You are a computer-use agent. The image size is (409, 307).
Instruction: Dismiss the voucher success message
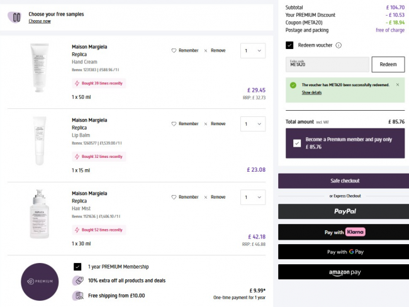(x=397, y=84)
